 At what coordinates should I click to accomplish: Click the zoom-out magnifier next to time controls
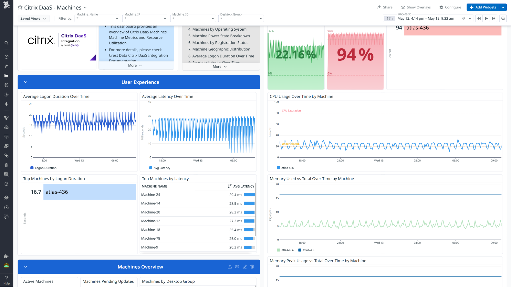503,18
